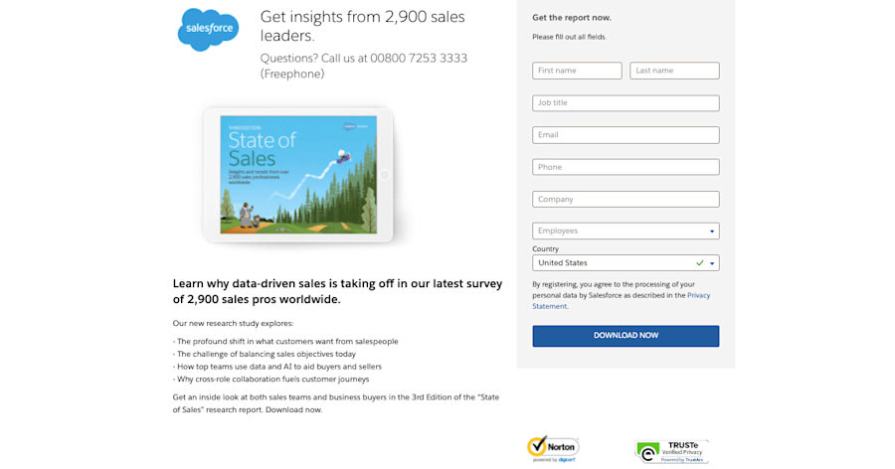
Task: Click the green checkmark in Country field
Action: 699,263
